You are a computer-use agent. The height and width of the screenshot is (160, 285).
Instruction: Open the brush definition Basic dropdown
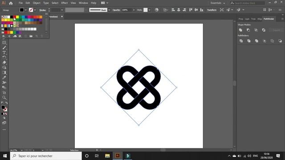point(109,10)
